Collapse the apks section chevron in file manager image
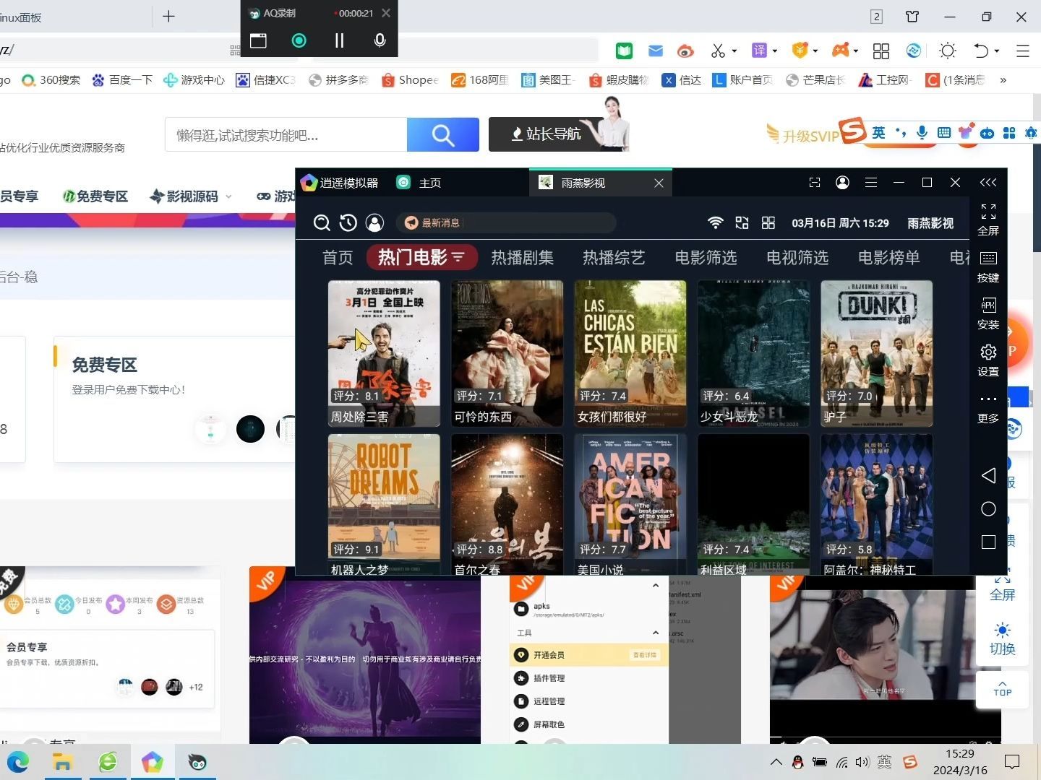The width and height of the screenshot is (1041, 780). point(656,586)
